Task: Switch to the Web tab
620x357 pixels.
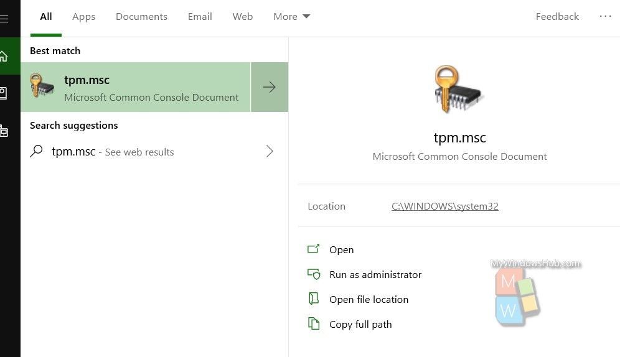Action: 242,17
